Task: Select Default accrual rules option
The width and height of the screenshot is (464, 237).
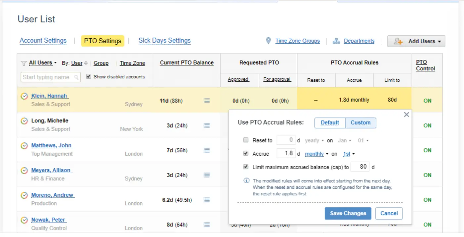Action: tap(330, 123)
